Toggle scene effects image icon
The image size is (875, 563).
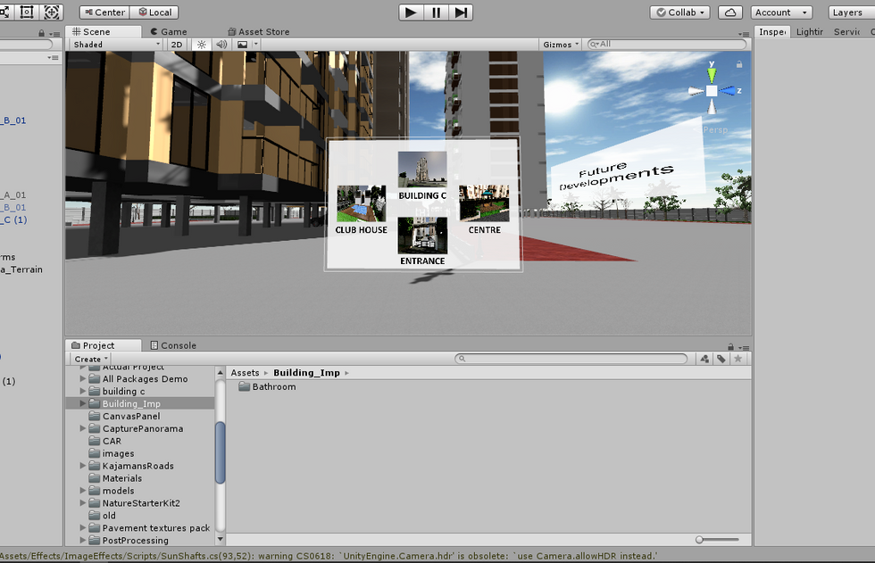tap(242, 45)
